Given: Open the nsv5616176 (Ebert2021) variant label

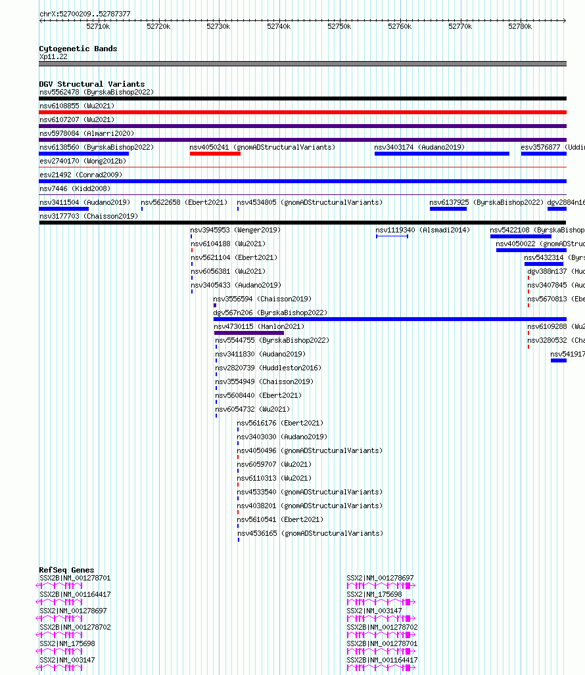Looking at the screenshot, I should click(280, 423).
